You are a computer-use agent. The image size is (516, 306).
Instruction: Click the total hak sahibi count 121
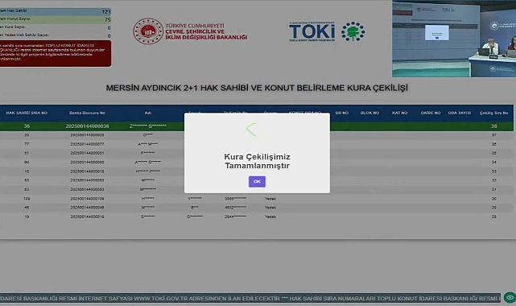(x=106, y=11)
